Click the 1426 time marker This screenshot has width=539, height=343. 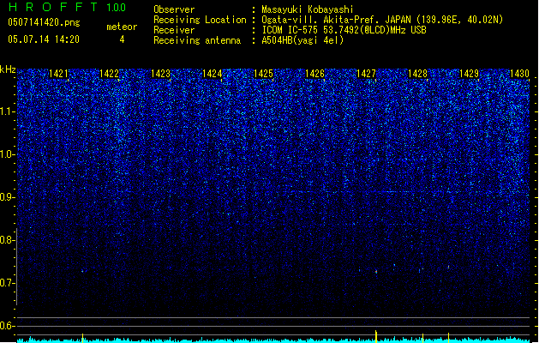(314, 74)
